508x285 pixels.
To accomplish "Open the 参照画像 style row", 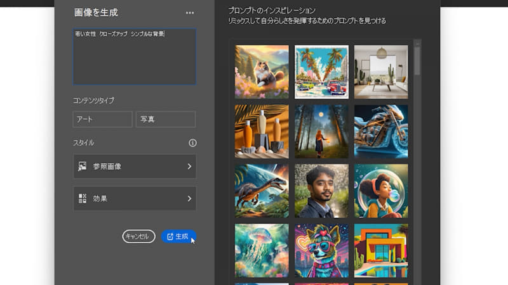I will [135, 167].
